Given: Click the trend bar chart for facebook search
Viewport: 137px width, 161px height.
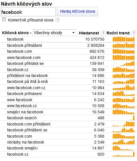Looking at the screenshot, I should (123, 118).
